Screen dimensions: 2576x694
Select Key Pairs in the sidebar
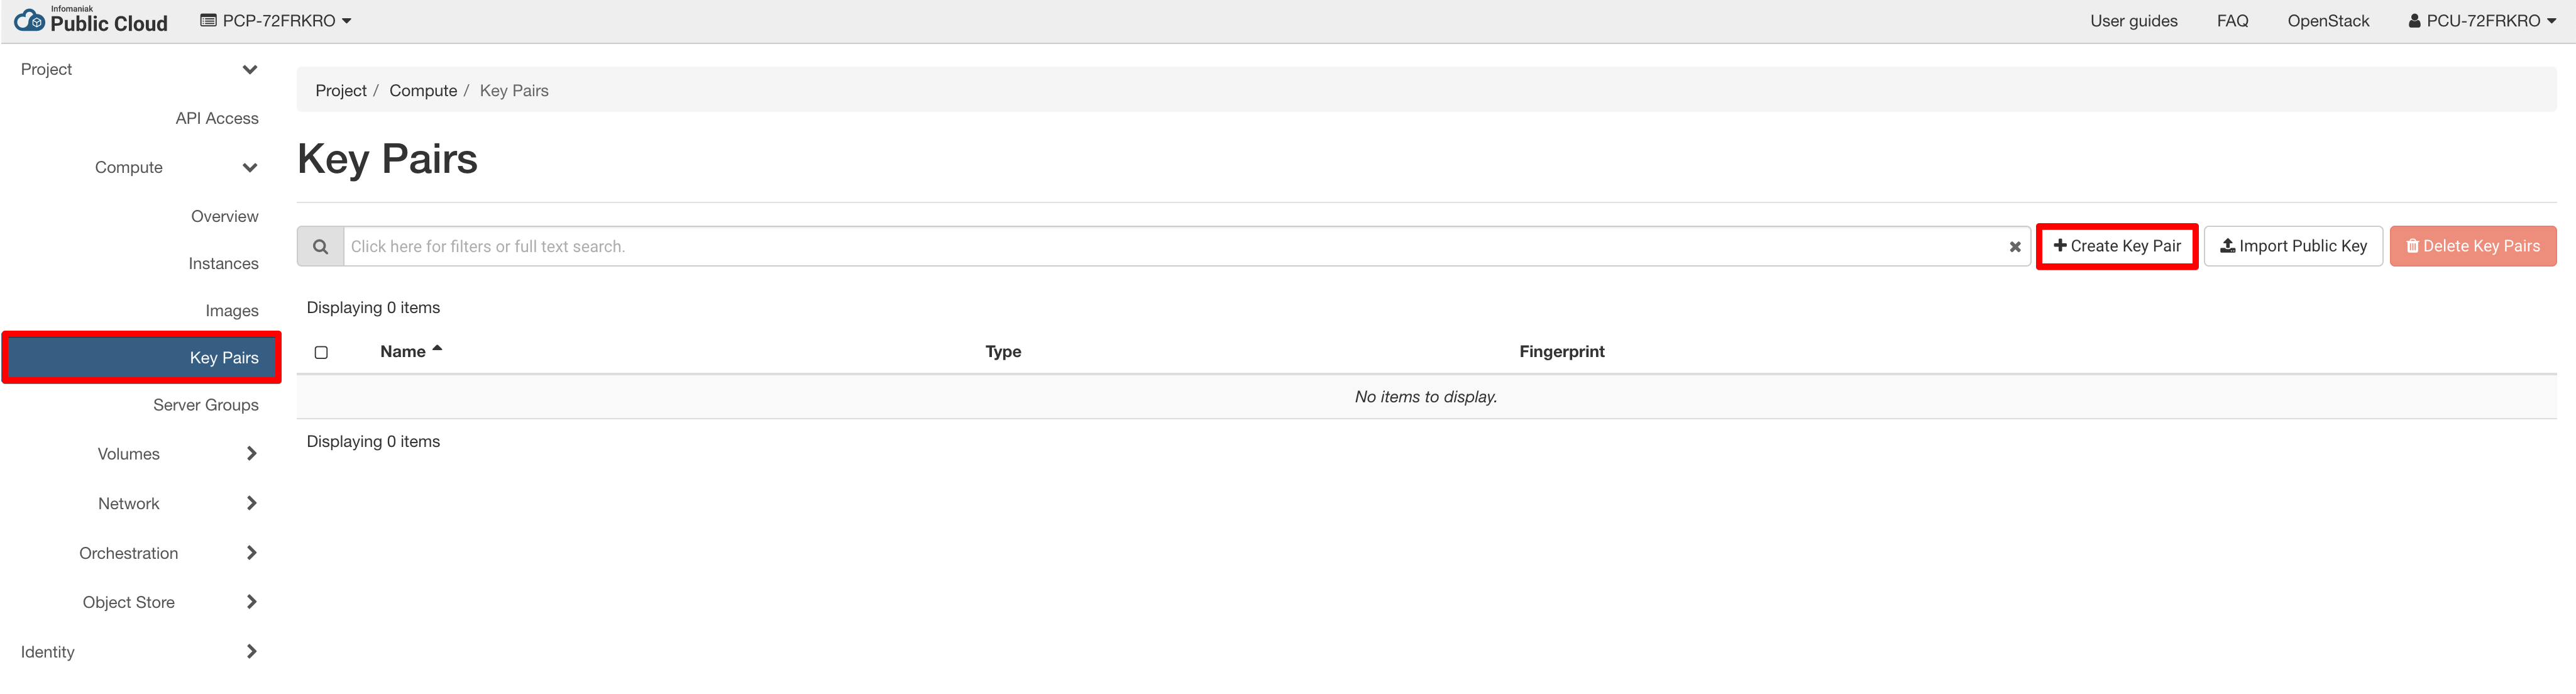pyautogui.click(x=142, y=358)
